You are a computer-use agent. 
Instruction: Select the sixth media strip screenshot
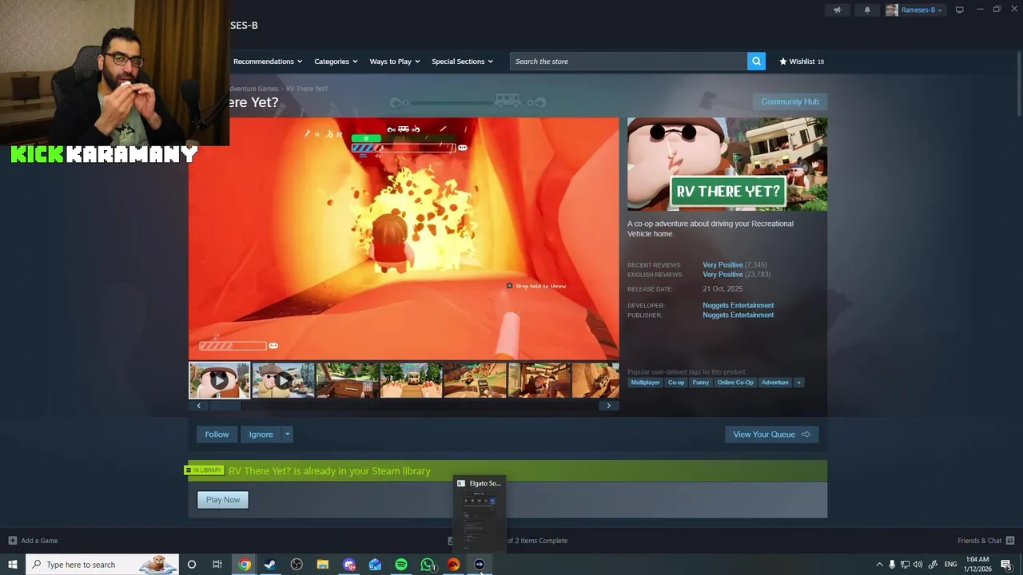click(x=539, y=380)
